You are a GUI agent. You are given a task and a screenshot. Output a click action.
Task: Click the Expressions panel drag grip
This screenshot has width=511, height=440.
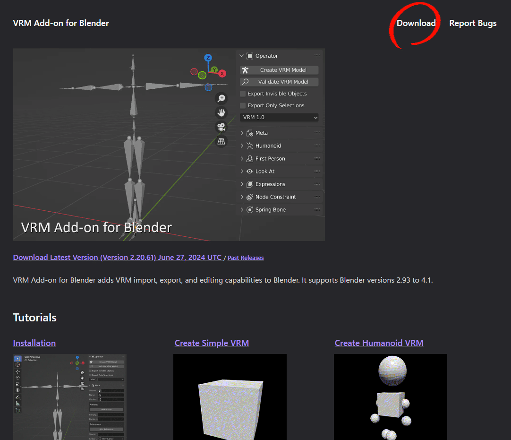pyautogui.click(x=317, y=184)
